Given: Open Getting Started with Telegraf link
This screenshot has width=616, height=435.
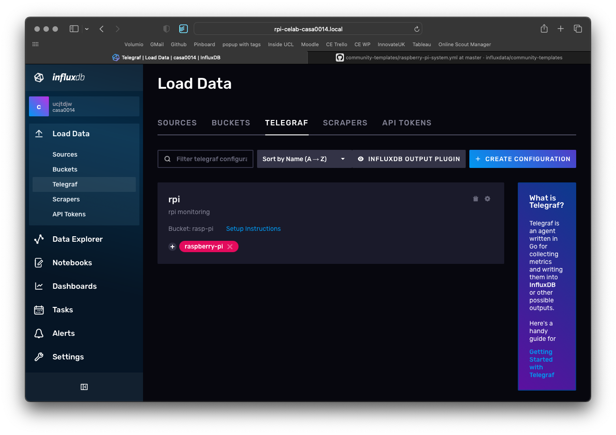Looking at the screenshot, I should 542,363.
